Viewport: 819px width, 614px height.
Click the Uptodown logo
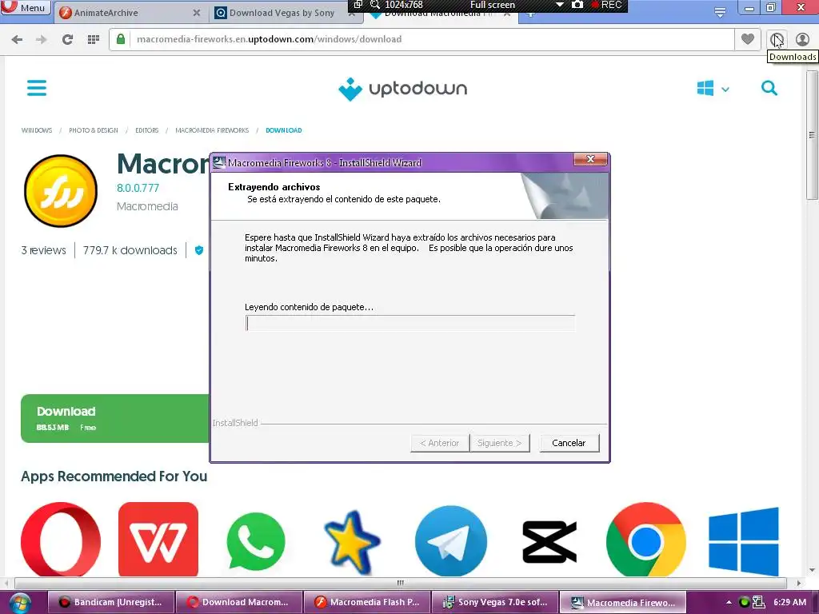pos(403,89)
